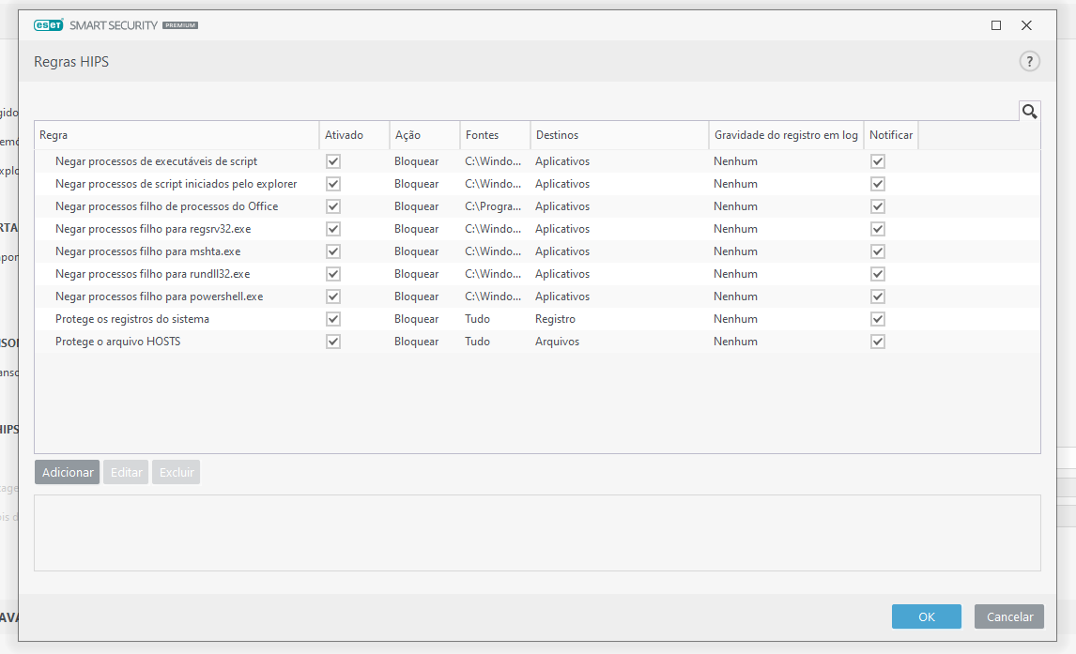Click the search magnifier icon
This screenshot has height=654, width=1076.
(x=1029, y=112)
